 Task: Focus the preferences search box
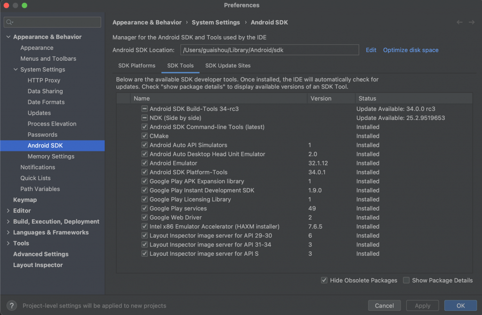(52, 22)
